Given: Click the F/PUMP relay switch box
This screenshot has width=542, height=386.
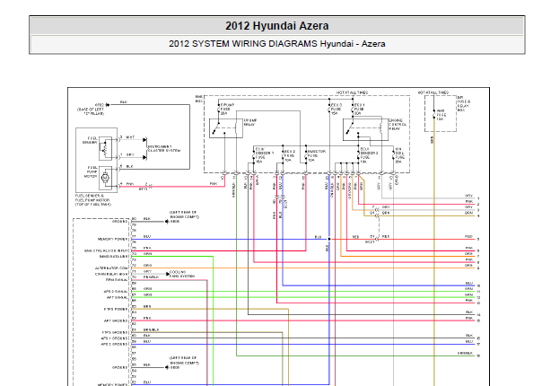Looking at the screenshot, I should 226,128.
